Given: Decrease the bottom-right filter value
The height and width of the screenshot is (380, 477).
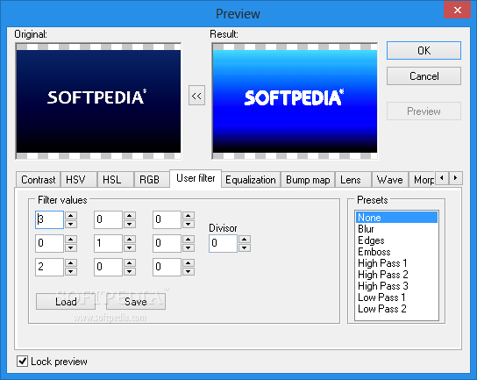Looking at the screenshot, I should [189, 271].
